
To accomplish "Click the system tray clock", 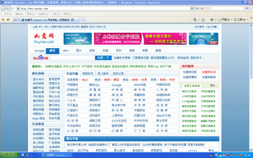I will (x=247, y=155).
